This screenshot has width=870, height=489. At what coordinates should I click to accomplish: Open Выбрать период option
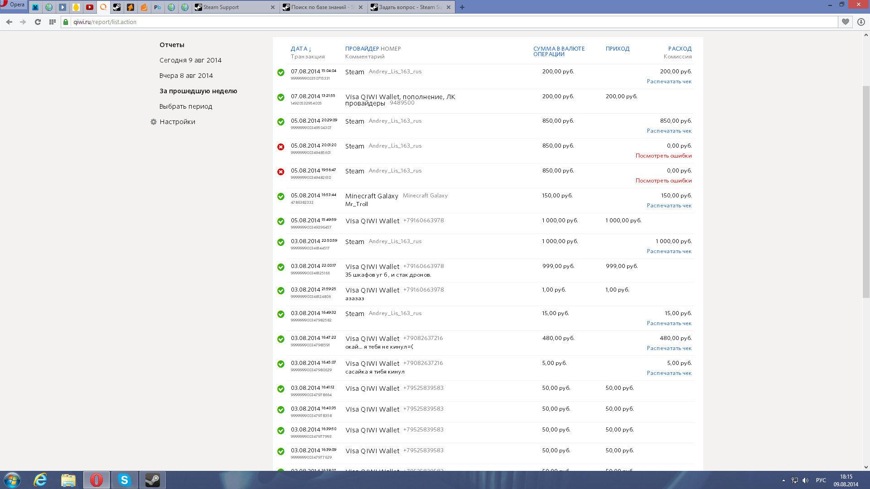tap(185, 106)
